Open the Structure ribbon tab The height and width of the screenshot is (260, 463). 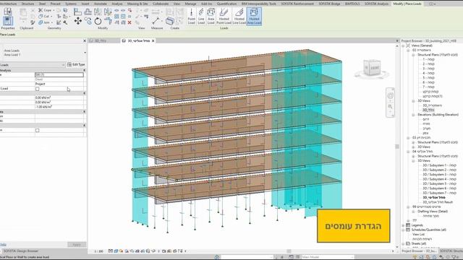pyautogui.click(x=28, y=4)
